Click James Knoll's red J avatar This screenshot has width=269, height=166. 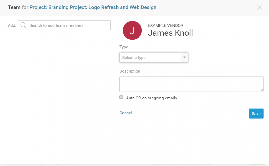pyautogui.click(x=132, y=30)
